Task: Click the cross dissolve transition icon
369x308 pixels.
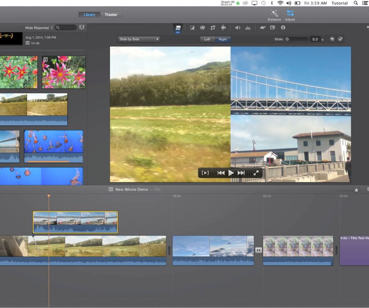Action: pyautogui.click(x=258, y=250)
